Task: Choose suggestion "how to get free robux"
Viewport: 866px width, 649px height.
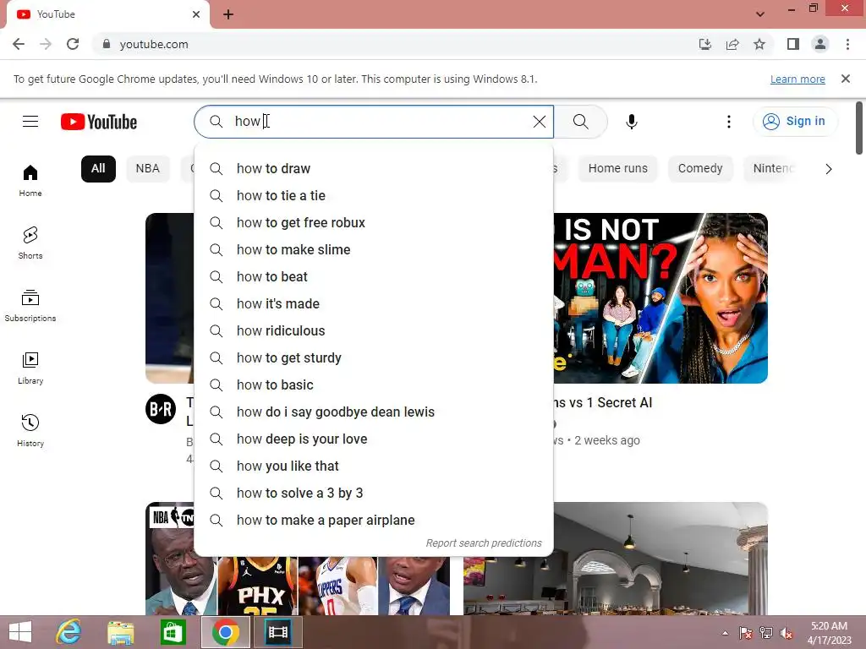Action: pos(374,222)
